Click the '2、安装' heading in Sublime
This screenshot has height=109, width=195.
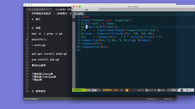point(36,28)
